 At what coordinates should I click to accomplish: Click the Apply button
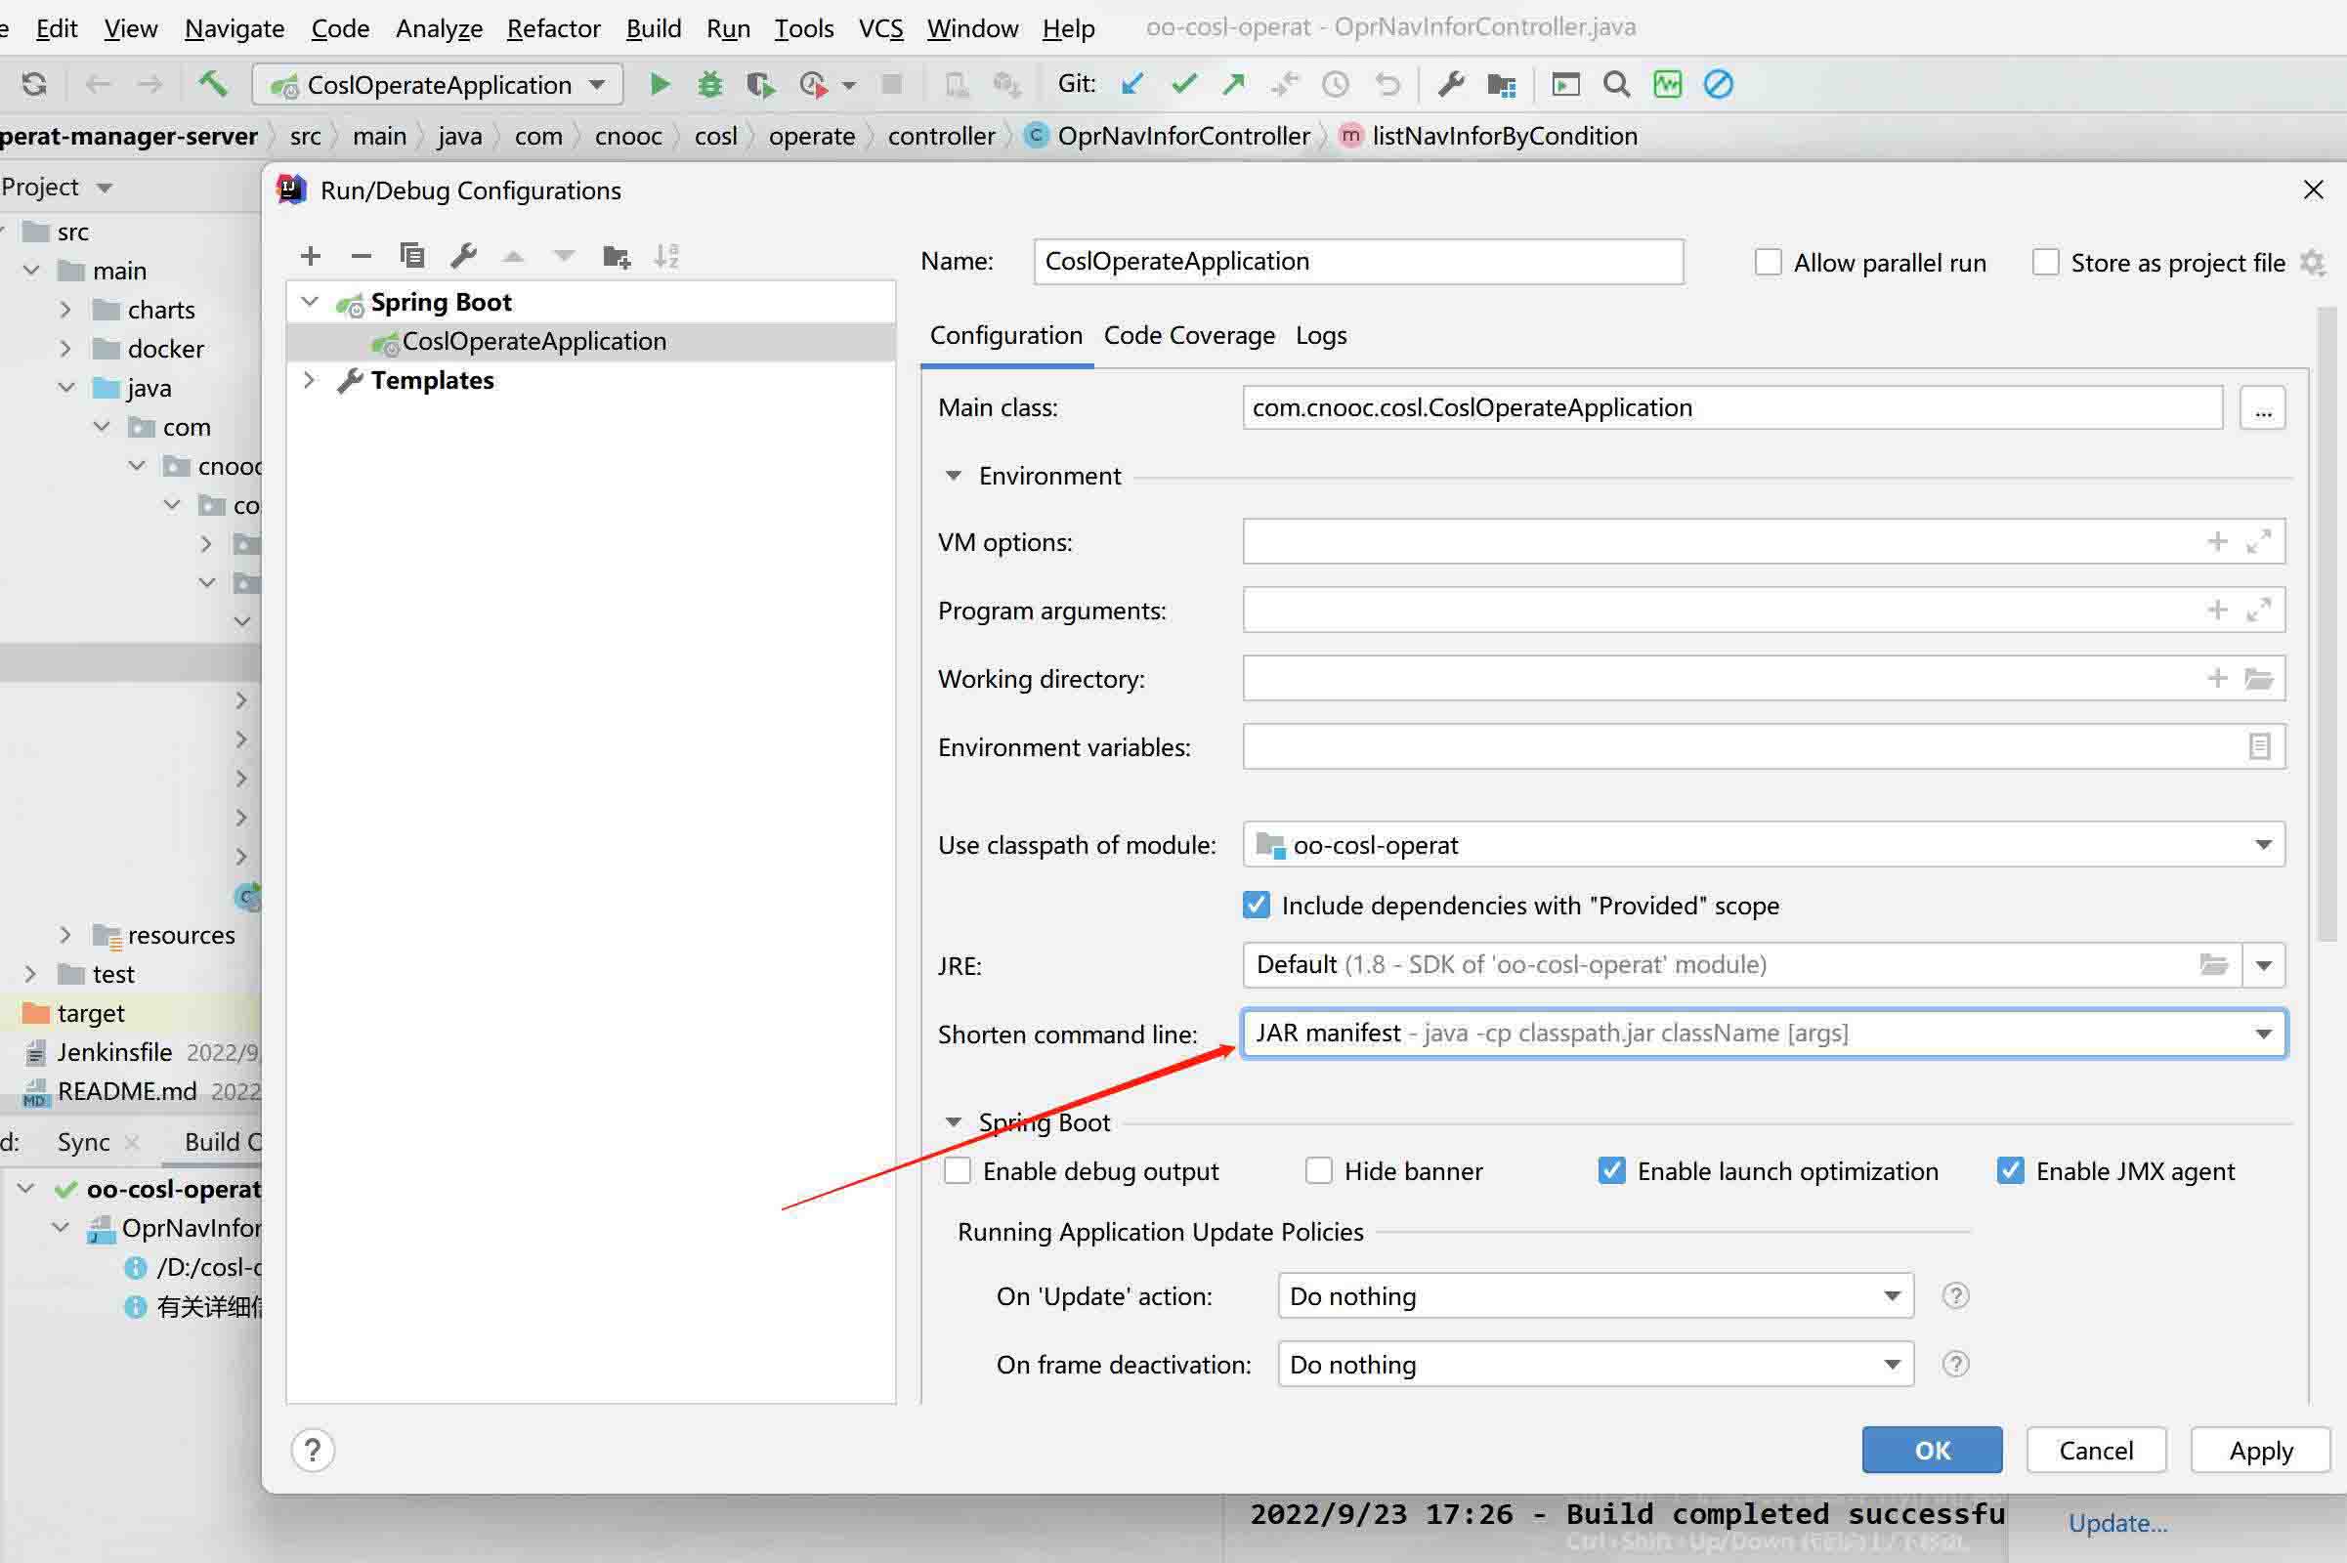point(2260,1451)
